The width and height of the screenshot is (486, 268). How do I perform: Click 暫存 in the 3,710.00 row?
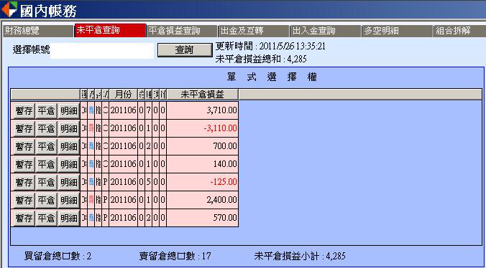24,111
